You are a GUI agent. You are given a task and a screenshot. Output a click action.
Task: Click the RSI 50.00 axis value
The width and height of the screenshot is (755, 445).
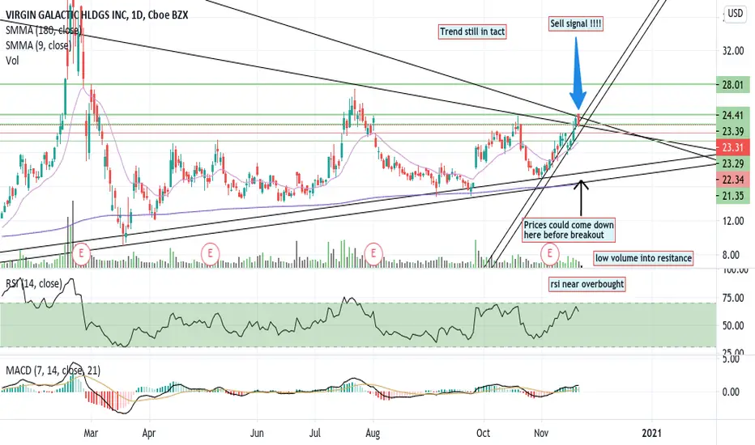pyautogui.click(x=733, y=326)
